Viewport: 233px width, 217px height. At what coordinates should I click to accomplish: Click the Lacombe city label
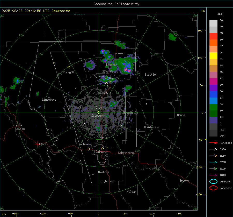coord(112,65)
